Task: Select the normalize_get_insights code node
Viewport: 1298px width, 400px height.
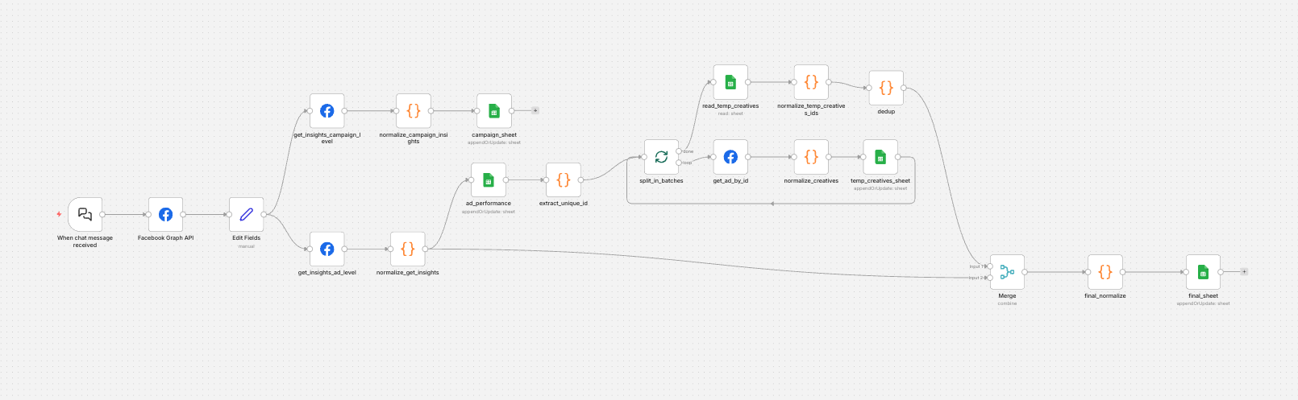Action: point(407,249)
